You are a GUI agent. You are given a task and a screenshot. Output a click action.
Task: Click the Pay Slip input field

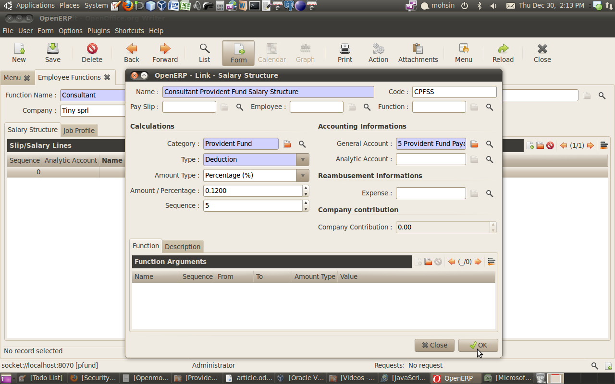[189, 107]
